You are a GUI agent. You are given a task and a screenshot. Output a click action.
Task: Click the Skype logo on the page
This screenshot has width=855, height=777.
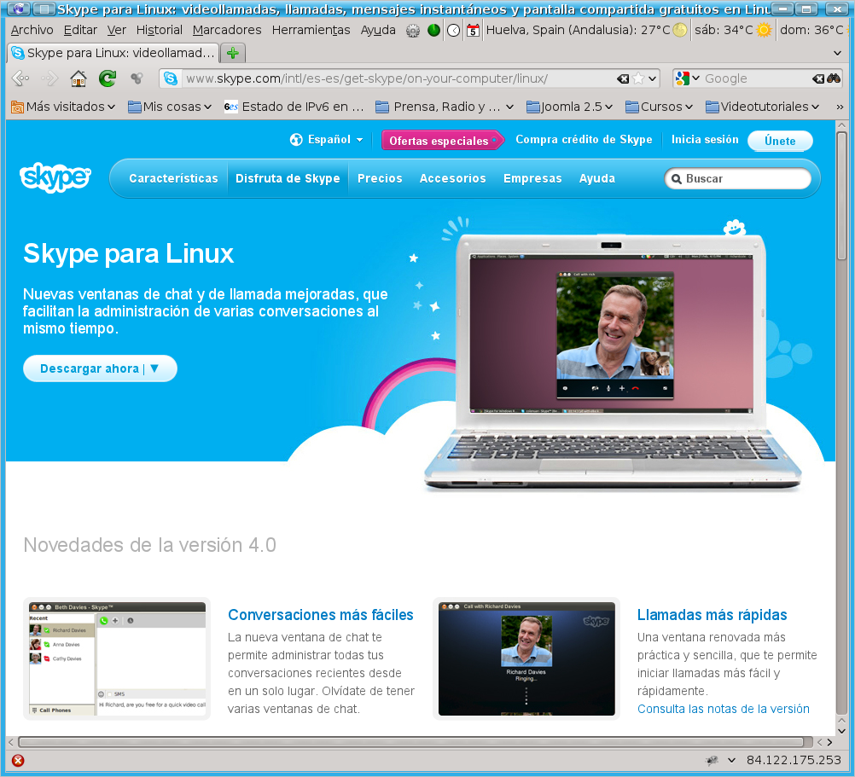55,177
